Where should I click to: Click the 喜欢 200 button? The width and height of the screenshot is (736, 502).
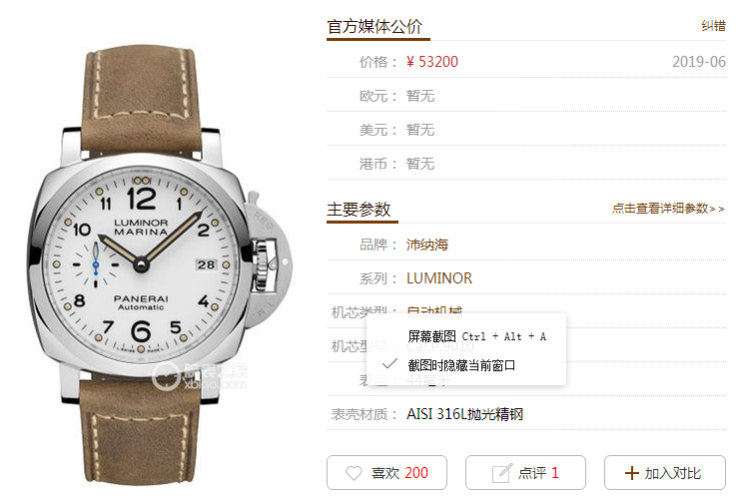[386, 472]
